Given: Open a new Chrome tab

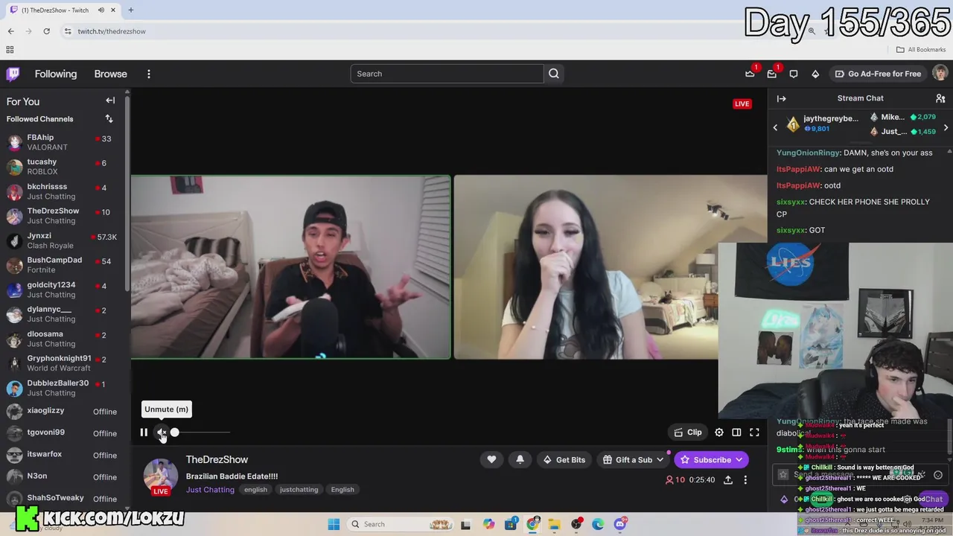Looking at the screenshot, I should tap(130, 10).
